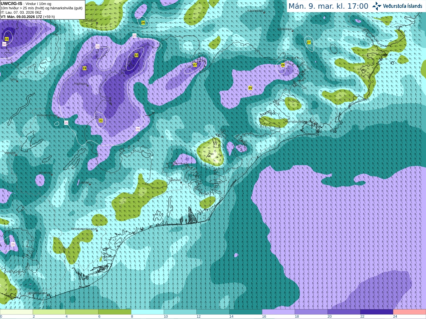Click the yellow 31 gust label beside white 30

click(x=7, y=39)
